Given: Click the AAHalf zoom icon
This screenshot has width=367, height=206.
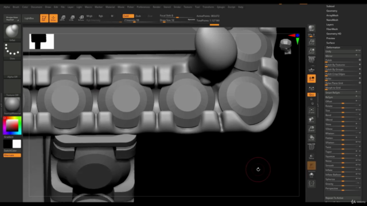Looking at the screenshot, I should click(311, 51).
